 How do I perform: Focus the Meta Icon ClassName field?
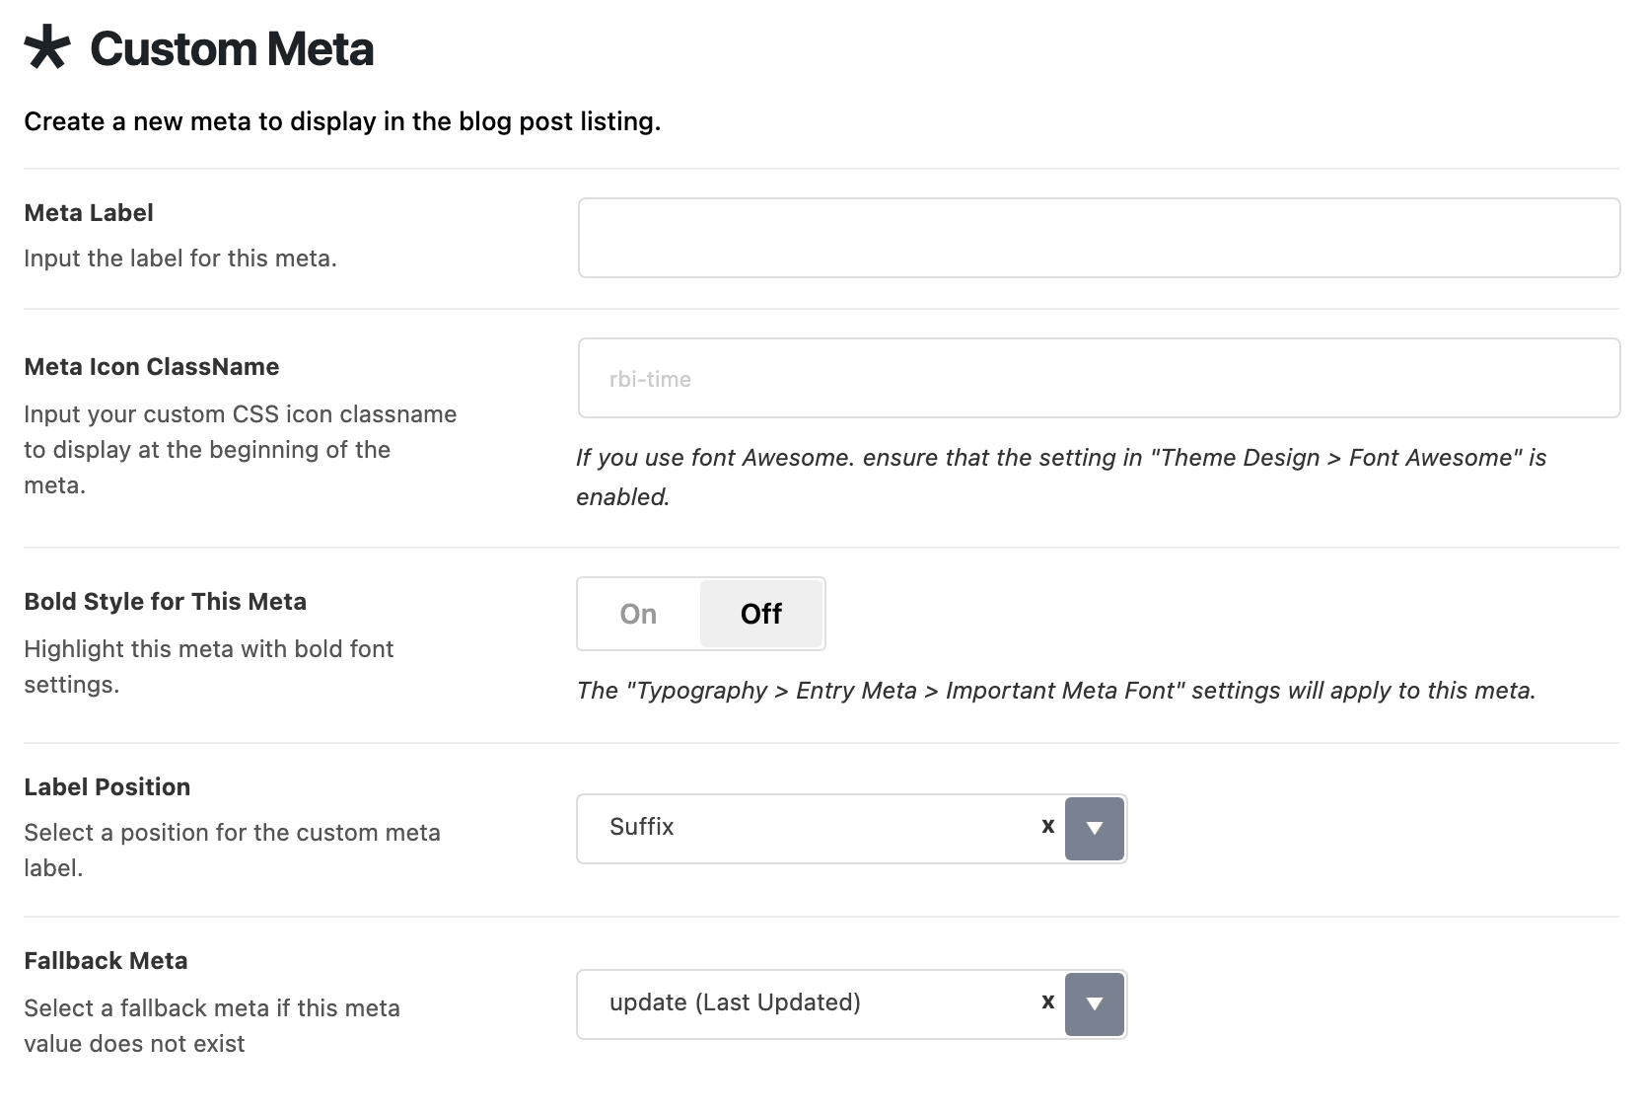[1099, 378]
